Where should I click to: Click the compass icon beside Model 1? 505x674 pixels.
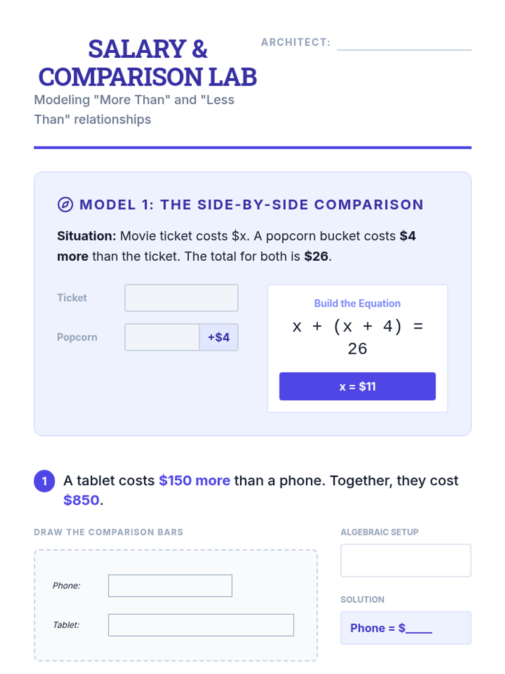point(65,205)
